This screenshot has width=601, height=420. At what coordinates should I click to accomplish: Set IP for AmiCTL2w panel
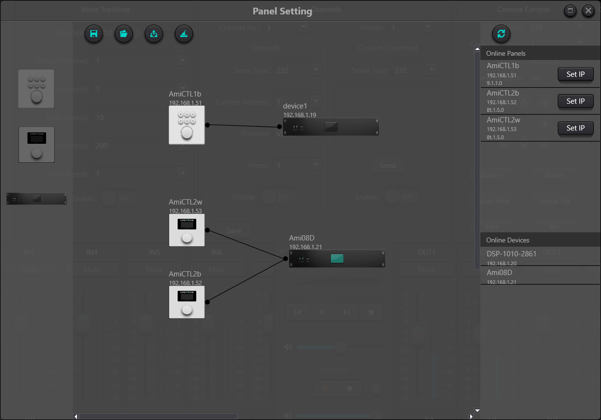pyautogui.click(x=576, y=128)
